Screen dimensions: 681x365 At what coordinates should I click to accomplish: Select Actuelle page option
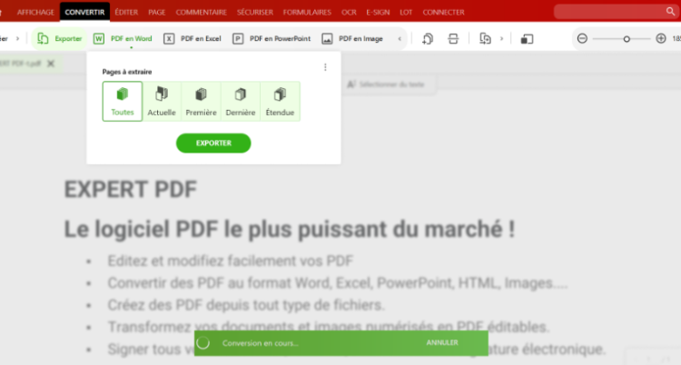[162, 101]
